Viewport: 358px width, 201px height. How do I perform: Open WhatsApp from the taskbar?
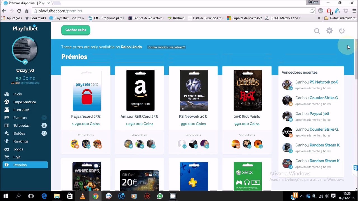160,196
